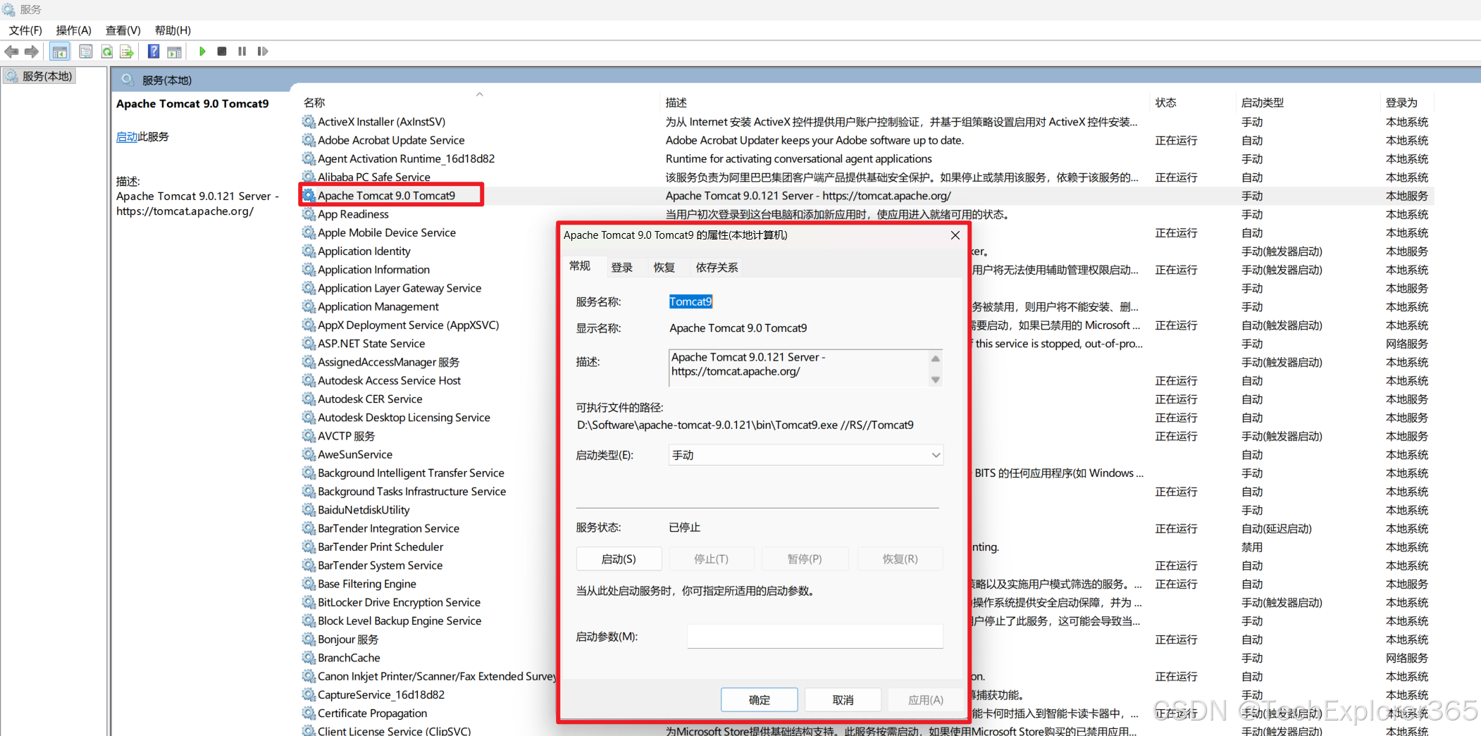Select the Agent Activation Runtime_16d18d82 row
Screen dimensions: 1481x736
[867, 159]
